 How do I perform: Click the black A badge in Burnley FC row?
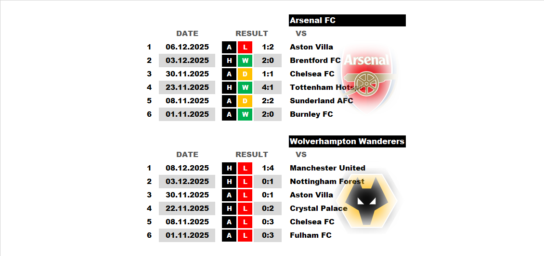click(x=229, y=114)
